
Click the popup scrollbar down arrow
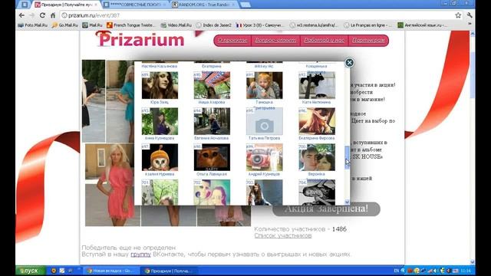347,202
